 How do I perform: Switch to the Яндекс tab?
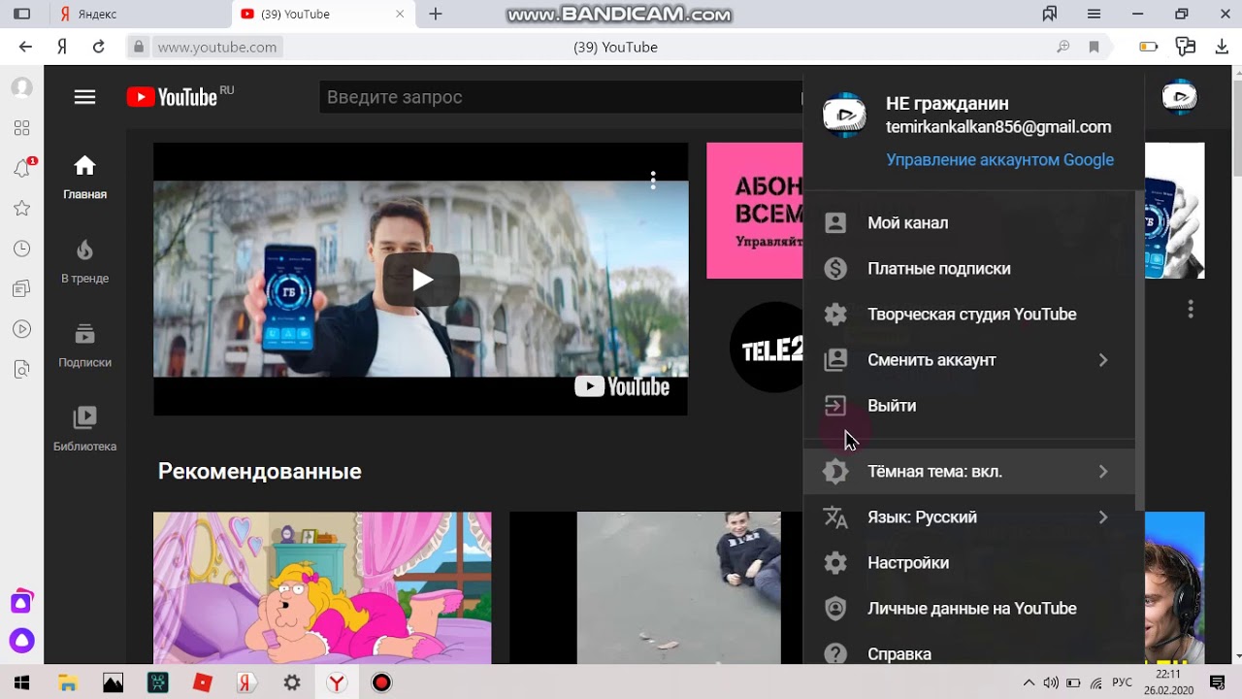[140, 14]
